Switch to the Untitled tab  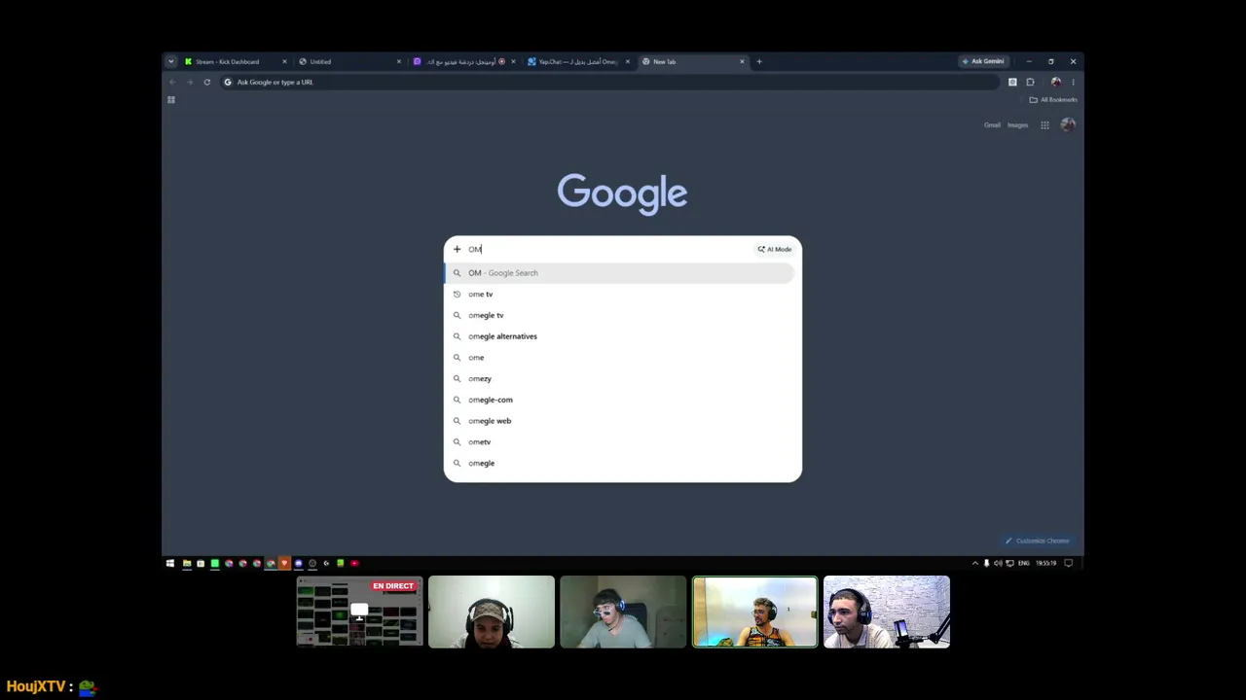coord(349,61)
